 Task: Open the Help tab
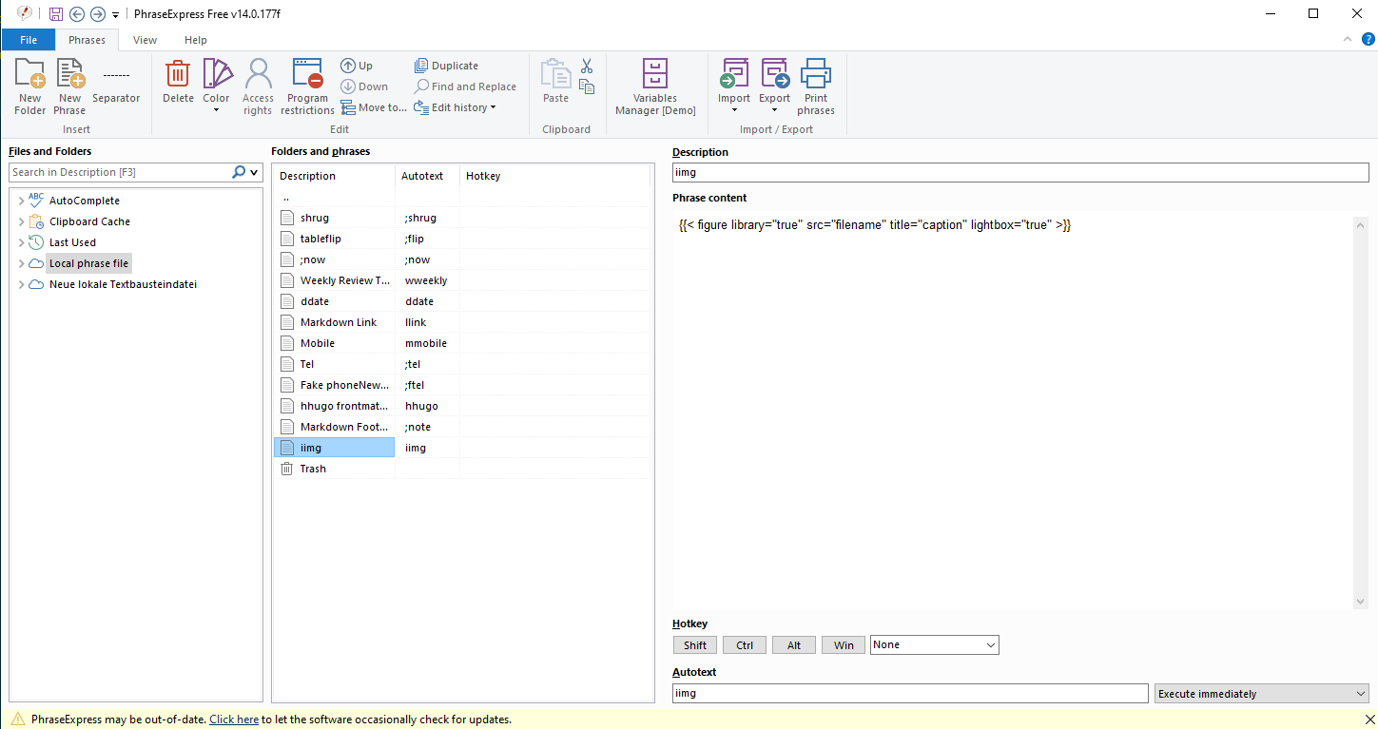[196, 40]
